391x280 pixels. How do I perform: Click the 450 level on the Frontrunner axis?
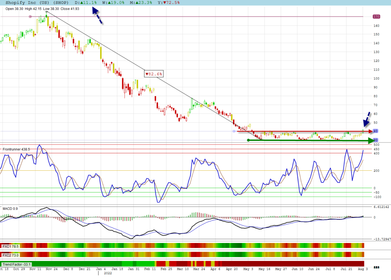[x=376, y=149]
